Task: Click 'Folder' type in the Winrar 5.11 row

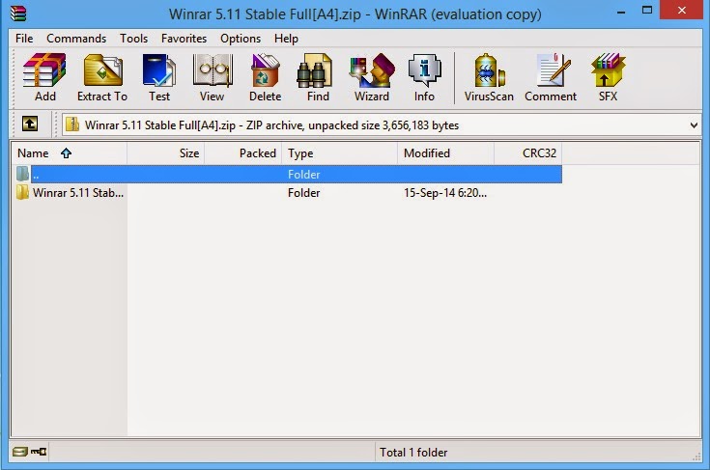Action: 304,193
